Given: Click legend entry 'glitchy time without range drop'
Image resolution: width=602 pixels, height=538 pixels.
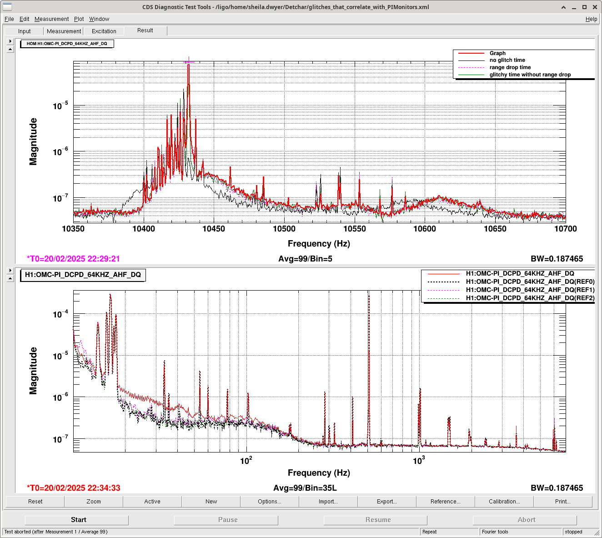Looking at the screenshot, I should point(530,75).
